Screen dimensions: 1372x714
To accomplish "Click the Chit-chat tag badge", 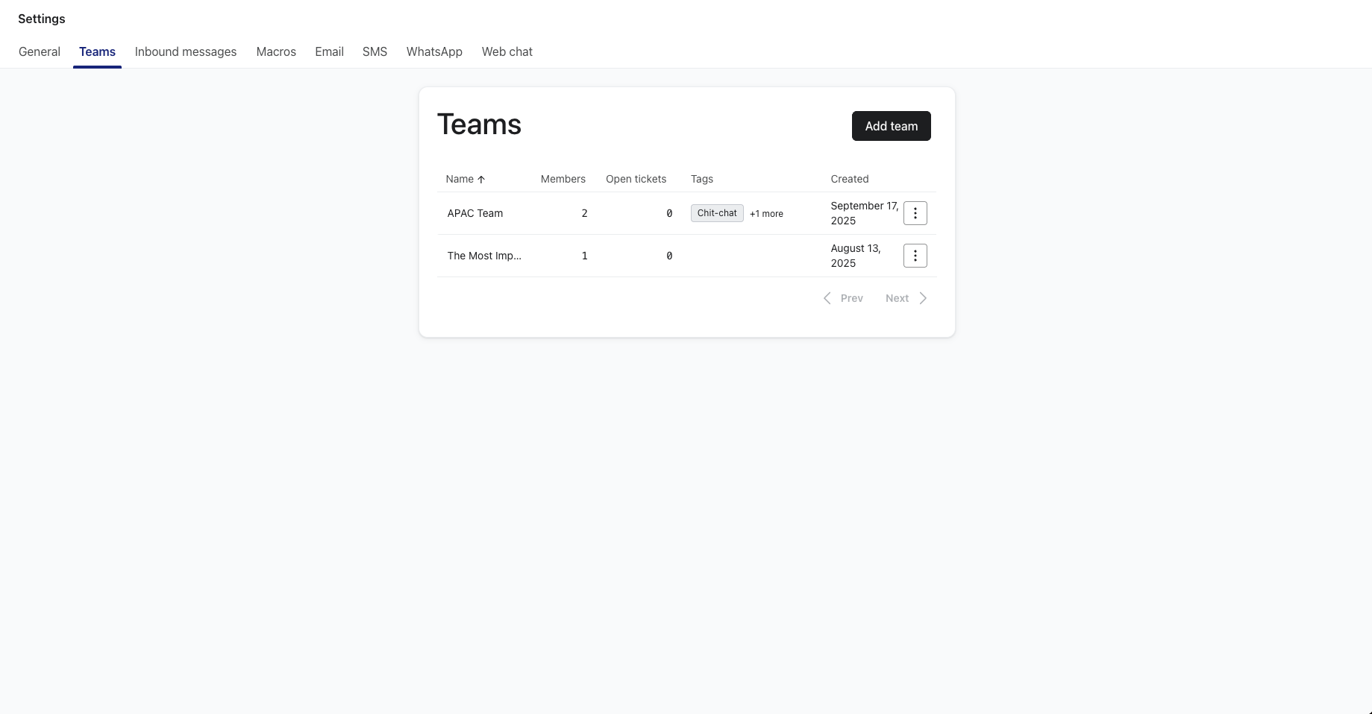I will click(717, 213).
